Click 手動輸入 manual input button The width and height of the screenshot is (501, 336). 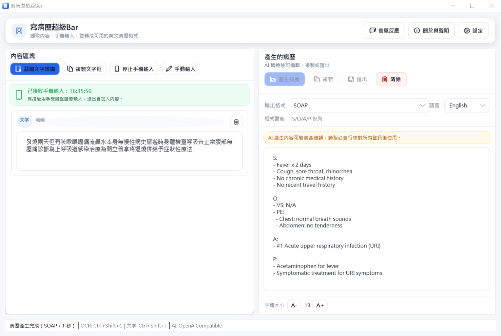(181, 69)
